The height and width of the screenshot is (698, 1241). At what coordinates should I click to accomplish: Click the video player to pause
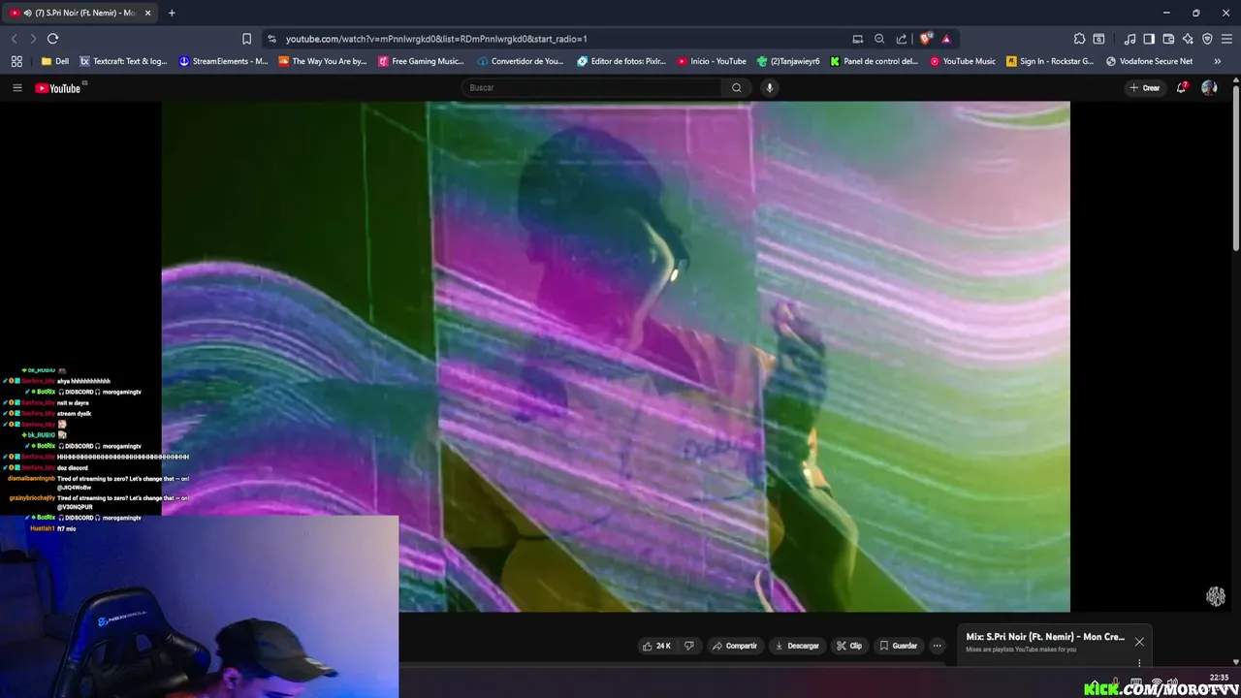coord(616,357)
